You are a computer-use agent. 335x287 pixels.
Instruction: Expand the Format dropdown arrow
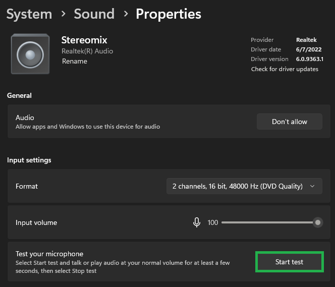pyautogui.click(x=312, y=186)
